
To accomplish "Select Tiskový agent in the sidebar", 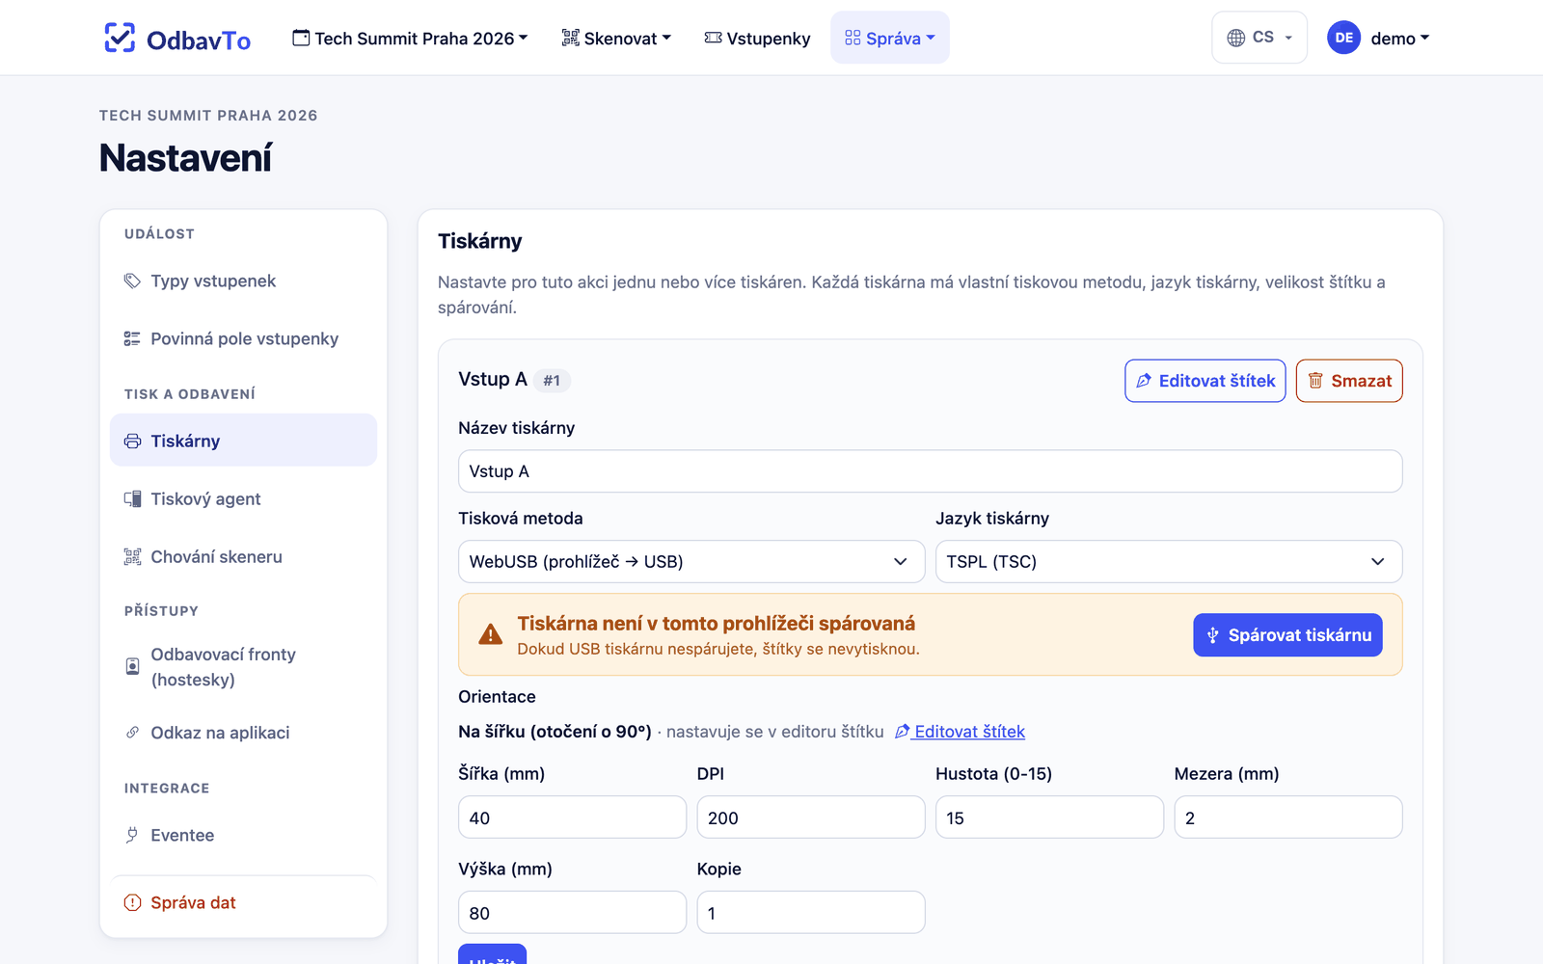I will pyautogui.click(x=243, y=498).
